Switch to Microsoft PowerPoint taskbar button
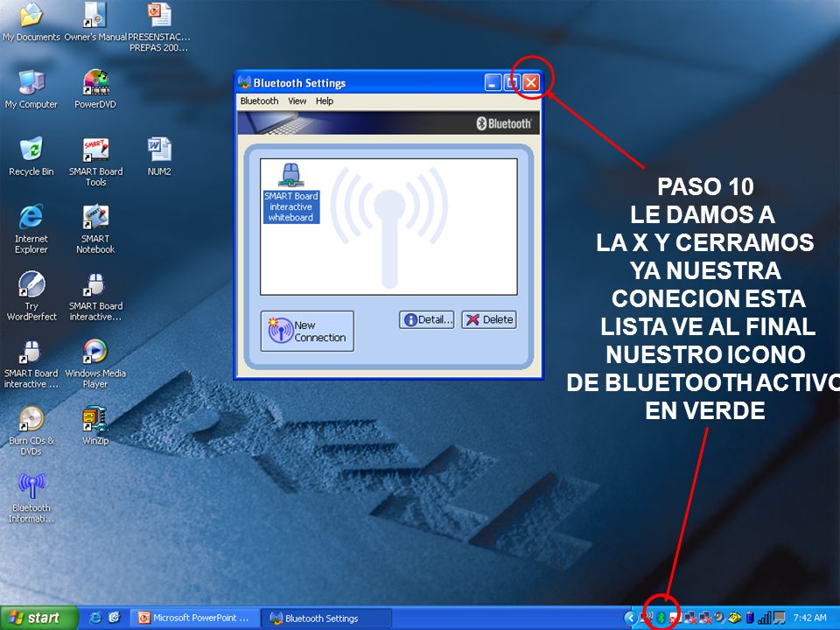This screenshot has width=840, height=630. pos(194,618)
